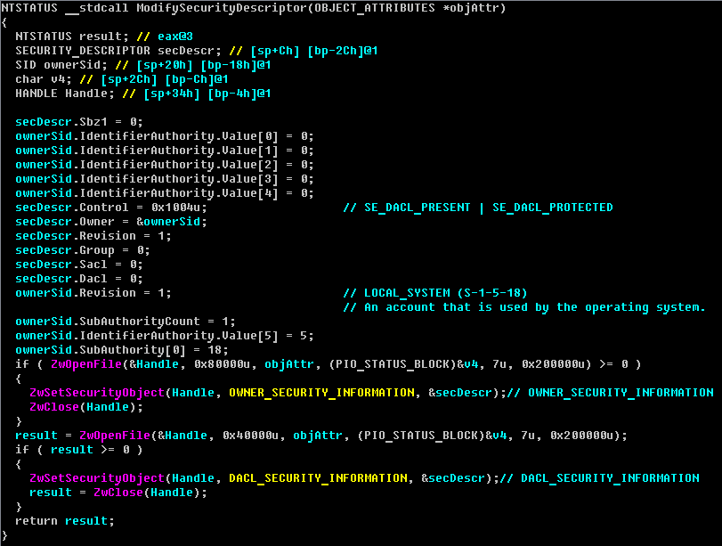Screen dimensions: 722x546
Task: Click the 0x1004u constant value
Action: [175, 208]
